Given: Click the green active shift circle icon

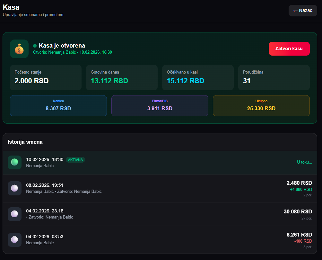Looking at the screenshot, I should [x=14, y=162].
